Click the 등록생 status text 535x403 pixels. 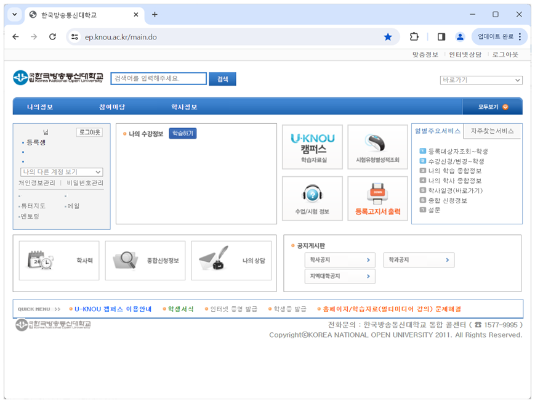point(36,142)
